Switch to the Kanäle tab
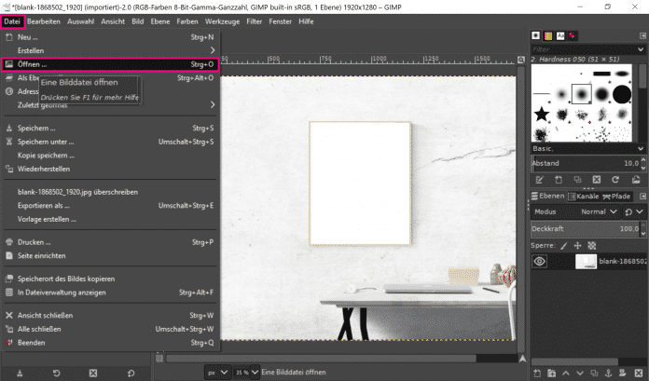Image resolution: width=649 pixels, height=381 pixels. coord(586,197)
